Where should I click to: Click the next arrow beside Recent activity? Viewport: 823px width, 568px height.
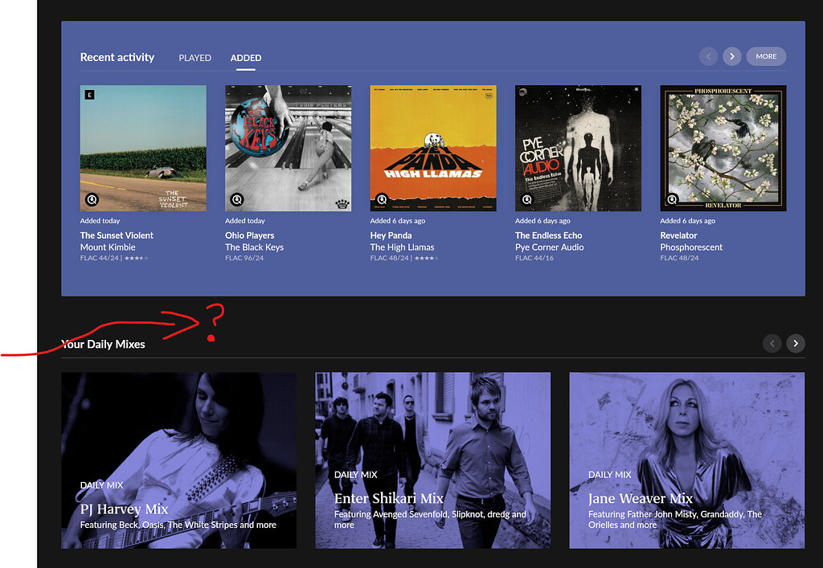coord(731,56)
